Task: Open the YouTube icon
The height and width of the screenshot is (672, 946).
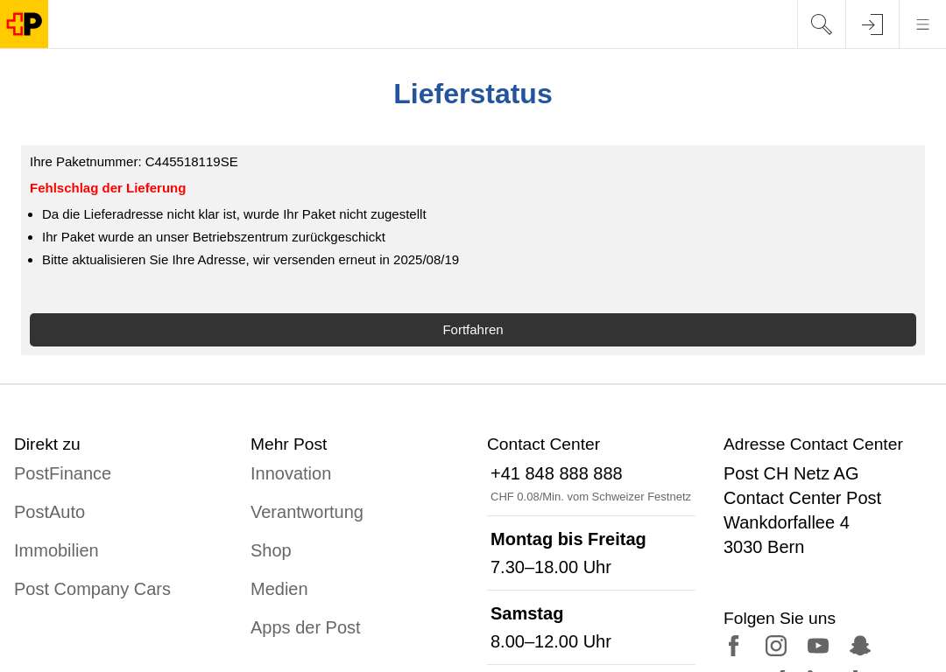Action: (x=818, y=646)
